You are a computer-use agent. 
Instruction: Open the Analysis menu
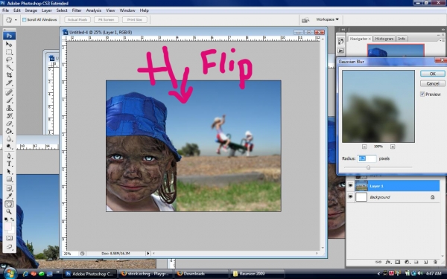[x=94, y=10]
